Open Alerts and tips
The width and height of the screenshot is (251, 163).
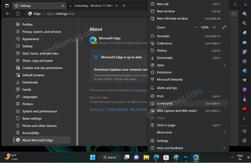[188, 88]
